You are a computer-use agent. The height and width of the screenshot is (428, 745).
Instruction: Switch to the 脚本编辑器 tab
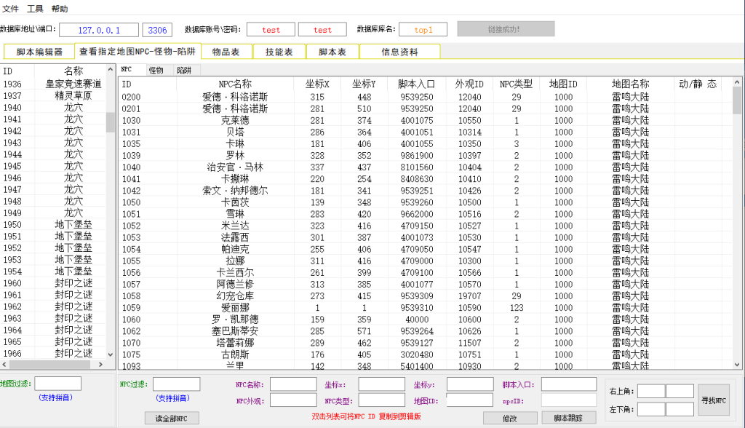tap(39, 52)
